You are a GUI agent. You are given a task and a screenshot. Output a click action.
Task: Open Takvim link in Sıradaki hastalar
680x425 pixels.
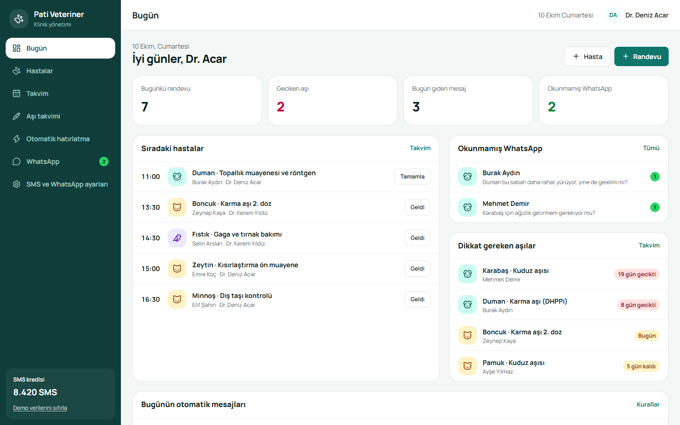tap(420, 148)
